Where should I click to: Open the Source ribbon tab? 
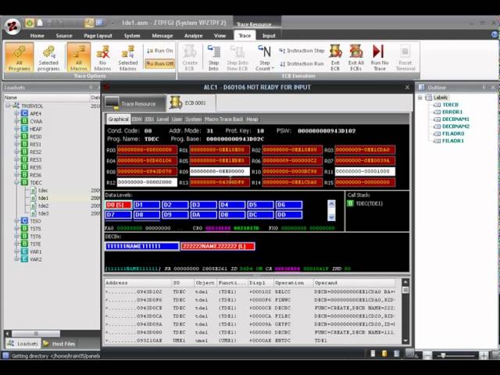click(64, 36)
